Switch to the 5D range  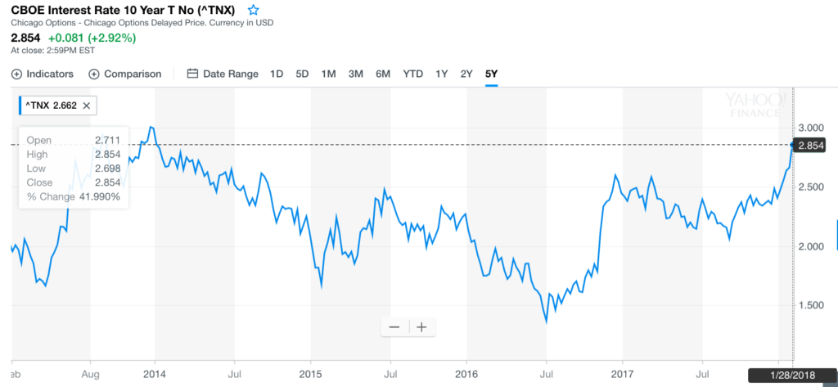point(302,74)
